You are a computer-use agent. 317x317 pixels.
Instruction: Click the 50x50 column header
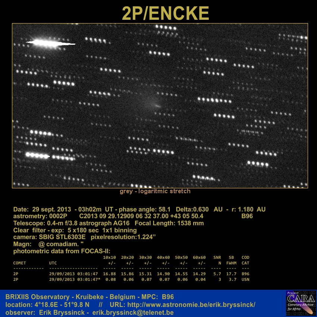coord(181,258)
